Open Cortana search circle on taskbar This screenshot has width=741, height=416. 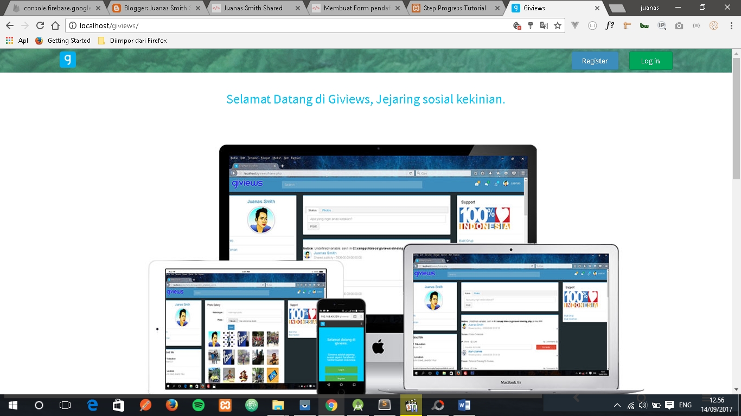39,405
